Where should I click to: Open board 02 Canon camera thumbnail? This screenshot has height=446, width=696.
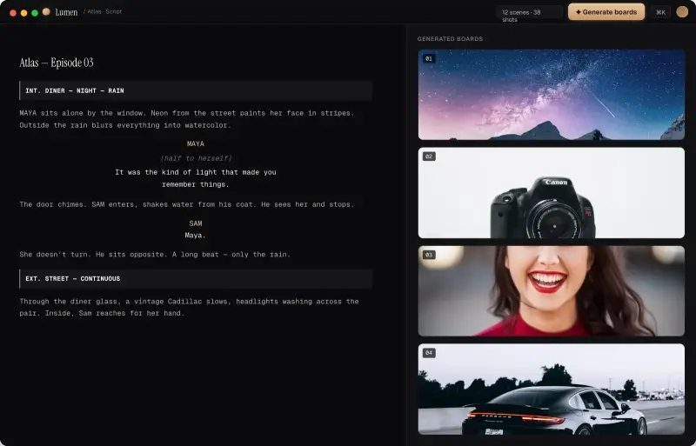coord(552,193)
